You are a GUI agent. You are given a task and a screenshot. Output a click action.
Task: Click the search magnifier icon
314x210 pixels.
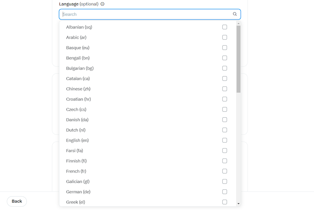pyautogui.click(x=235, y=14)
